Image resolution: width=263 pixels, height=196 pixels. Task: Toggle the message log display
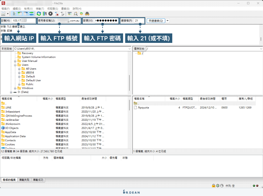pyautogui.click(x=14, y=13)
